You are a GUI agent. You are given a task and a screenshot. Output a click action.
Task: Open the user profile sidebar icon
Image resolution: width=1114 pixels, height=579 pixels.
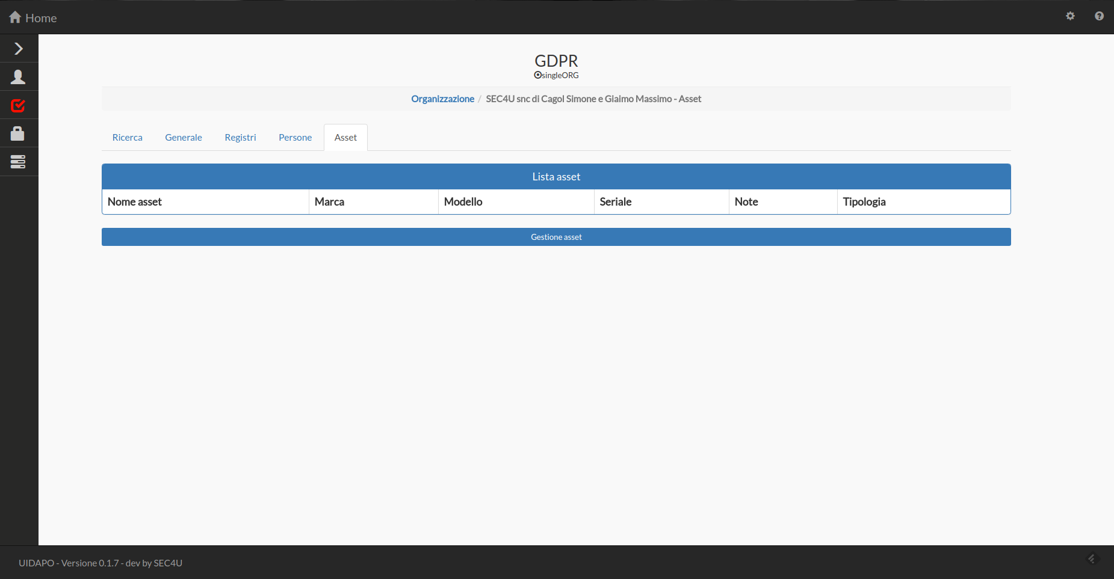coord(19,77)
